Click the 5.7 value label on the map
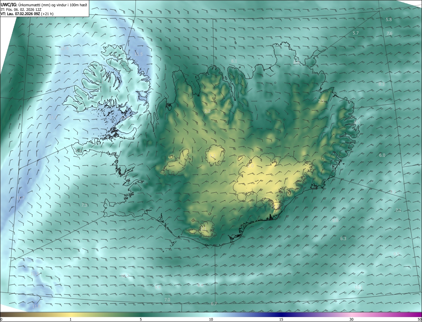This screenshot has height=322, width=422. (356, 33)
